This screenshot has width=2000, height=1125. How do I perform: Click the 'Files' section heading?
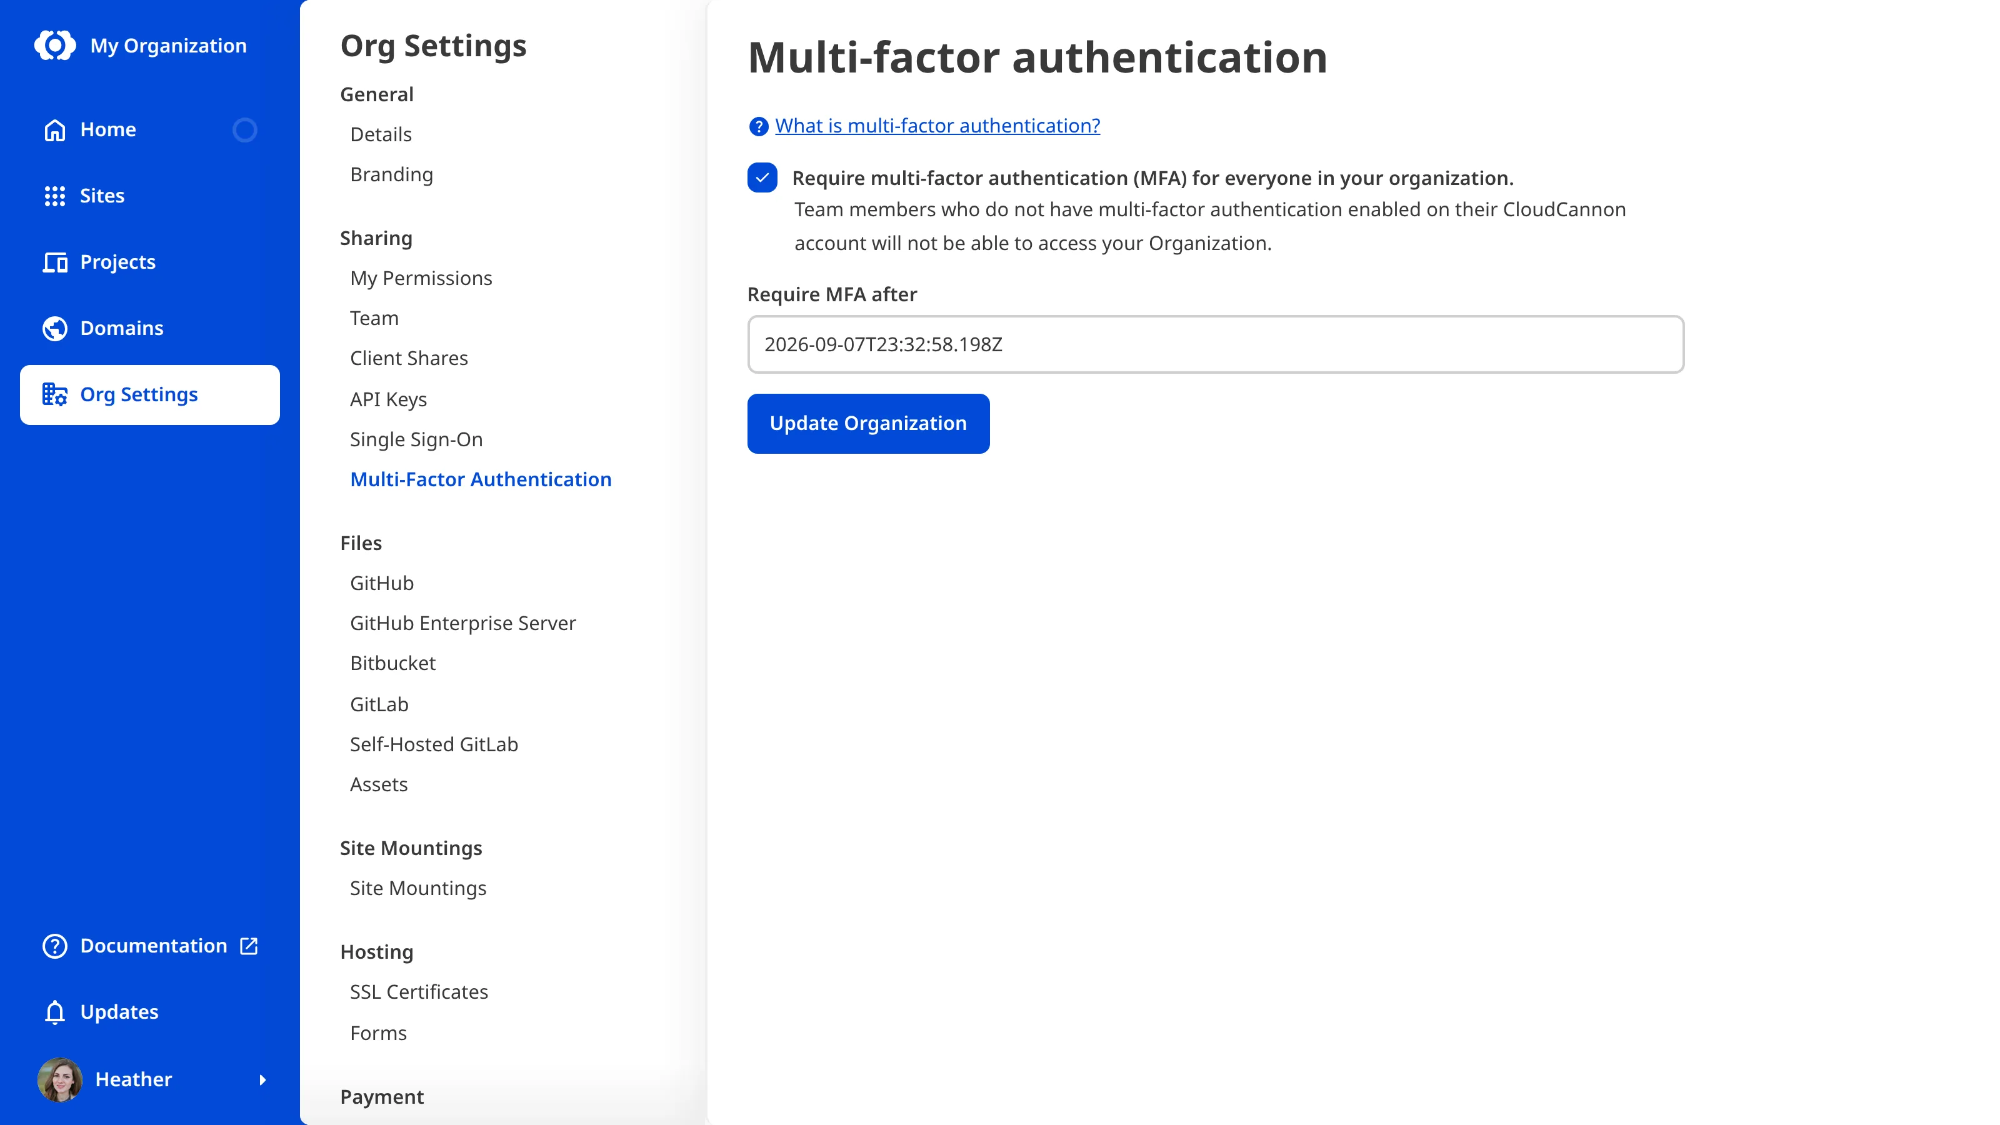click(361, 544)
